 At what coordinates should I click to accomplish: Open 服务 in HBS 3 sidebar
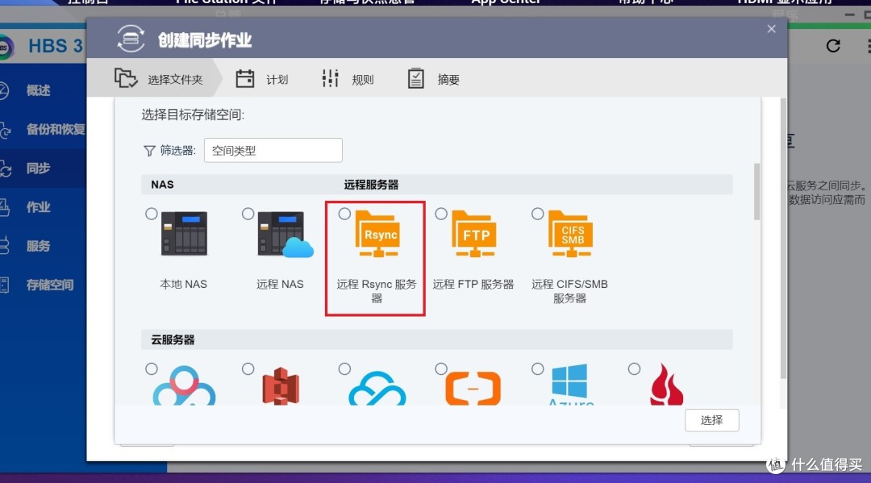[38, 246]
